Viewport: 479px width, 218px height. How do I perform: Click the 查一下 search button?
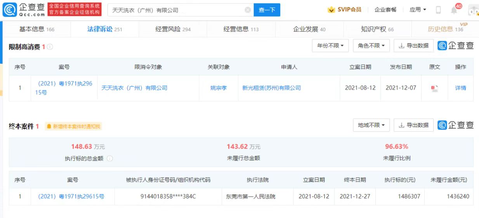(x=267, y=10)
